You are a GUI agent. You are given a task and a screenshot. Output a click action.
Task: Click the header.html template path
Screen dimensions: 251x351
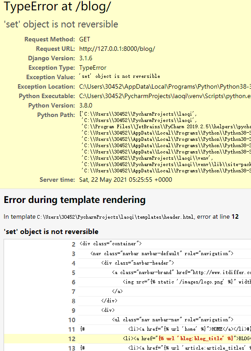coord(116,217)
